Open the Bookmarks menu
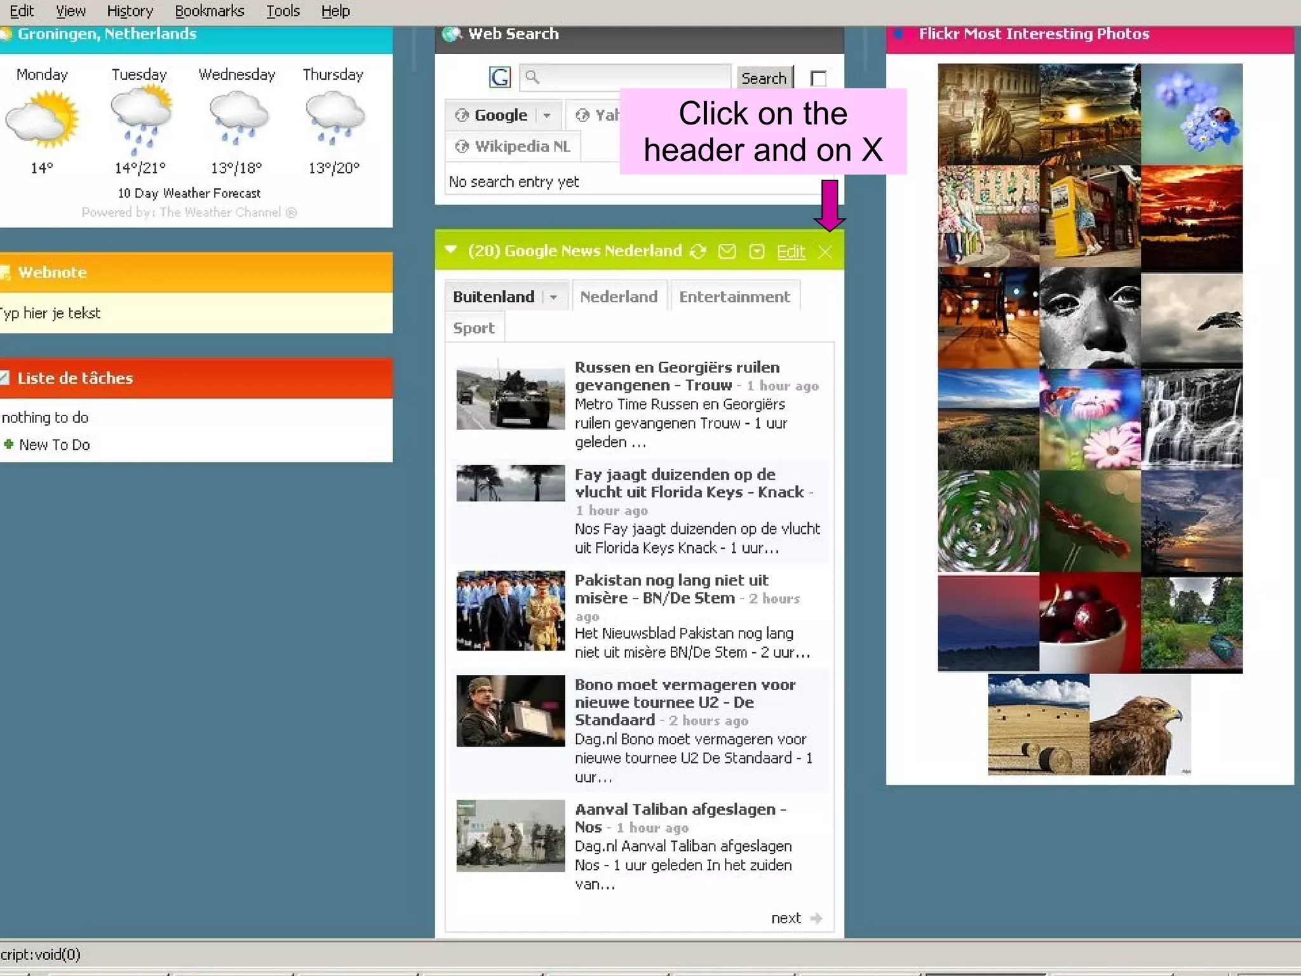Screen dimensions: 1301x976 209,11
